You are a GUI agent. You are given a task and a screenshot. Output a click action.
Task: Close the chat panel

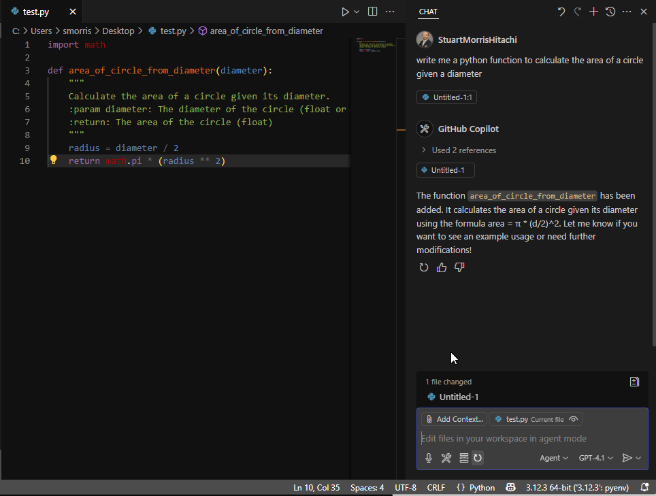(x=644, y=12)
